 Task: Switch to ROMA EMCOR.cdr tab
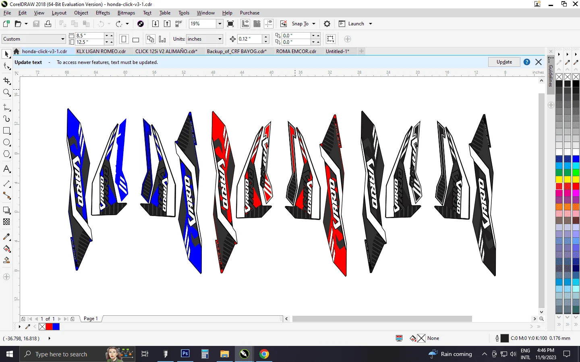tap(296, 51)
